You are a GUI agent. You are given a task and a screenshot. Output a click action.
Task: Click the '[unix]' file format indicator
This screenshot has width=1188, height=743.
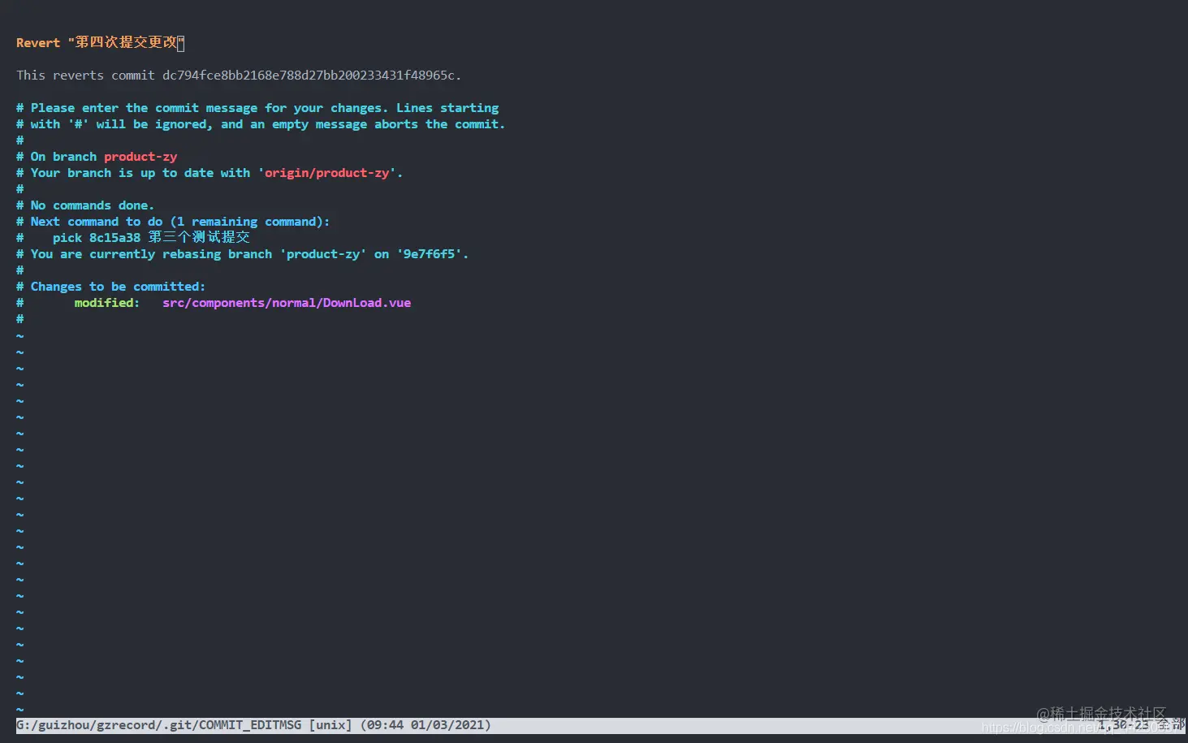tap(331, 725)
